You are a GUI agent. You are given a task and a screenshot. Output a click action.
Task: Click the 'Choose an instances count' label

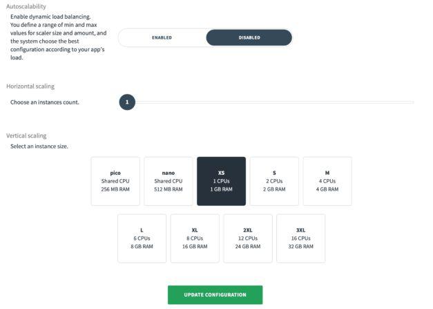pyautogui.click(x=45, y=102)
